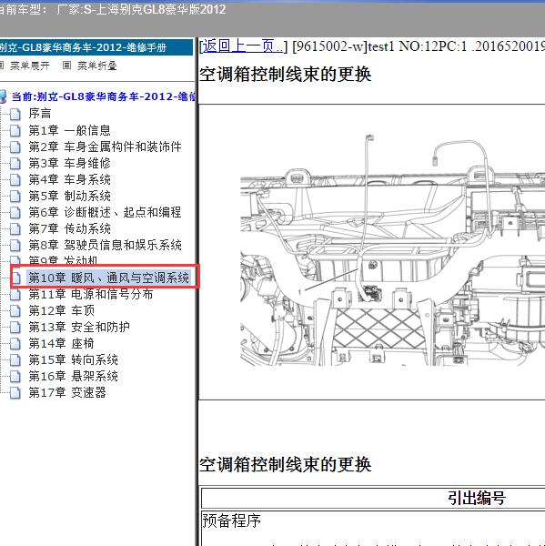This screenshot has width=545, height=546.
Task: Open 第11章 电源和信号分布
Action: (x=91, y=294)
